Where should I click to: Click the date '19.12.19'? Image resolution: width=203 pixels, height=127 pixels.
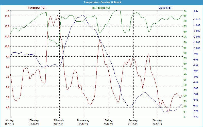(x=83, y=124)
